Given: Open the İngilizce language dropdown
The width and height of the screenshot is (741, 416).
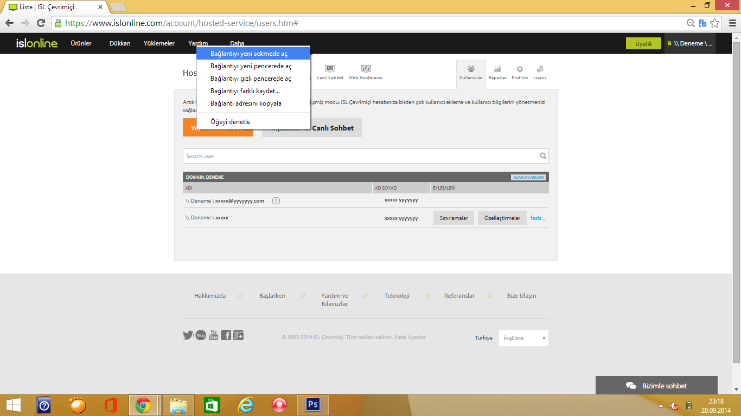Looking at the screenshot, I should (523, 338).
